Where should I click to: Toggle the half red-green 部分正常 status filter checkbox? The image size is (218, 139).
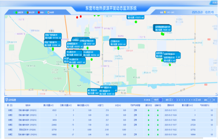tap(25, 12)
